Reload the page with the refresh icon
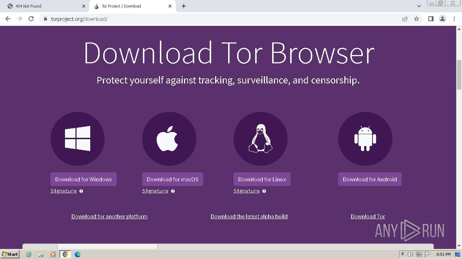 pos(31,19)
